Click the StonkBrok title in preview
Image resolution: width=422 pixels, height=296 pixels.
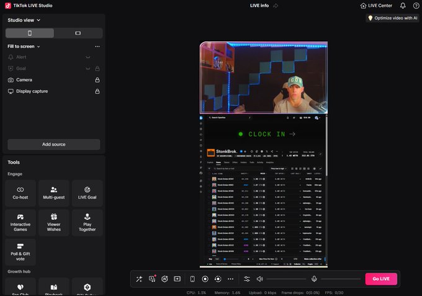[227, 151]
